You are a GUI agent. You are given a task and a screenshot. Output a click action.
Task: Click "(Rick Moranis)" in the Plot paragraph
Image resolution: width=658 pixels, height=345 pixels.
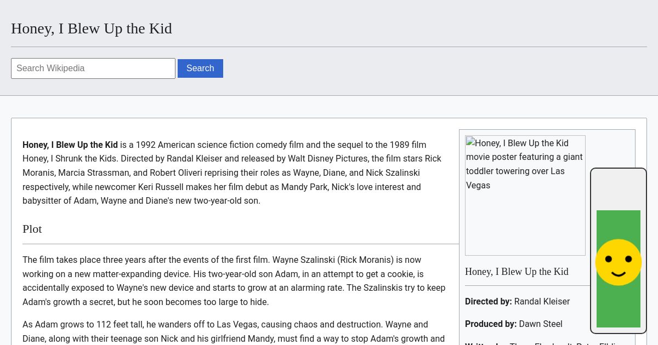pyautogui.click(x=366, y=260)
